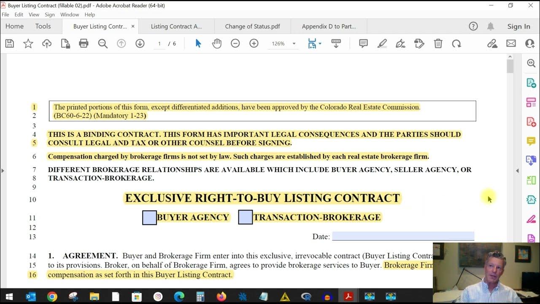This screenshot has height=304, width=540.
Task: Add a sticky note comment
Action: (363, 43)
